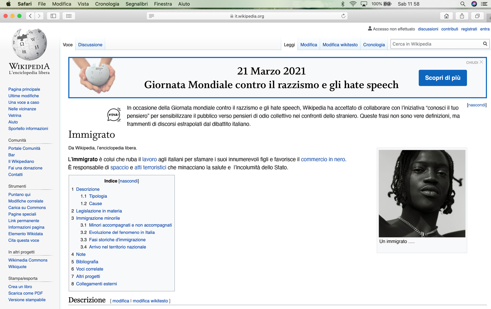This screenshot has height=309, width=491.
Task: Open the Finestra menu
Action: (x=163, y=4)
